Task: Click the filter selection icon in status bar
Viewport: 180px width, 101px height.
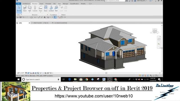Action: tap(156, 75)
